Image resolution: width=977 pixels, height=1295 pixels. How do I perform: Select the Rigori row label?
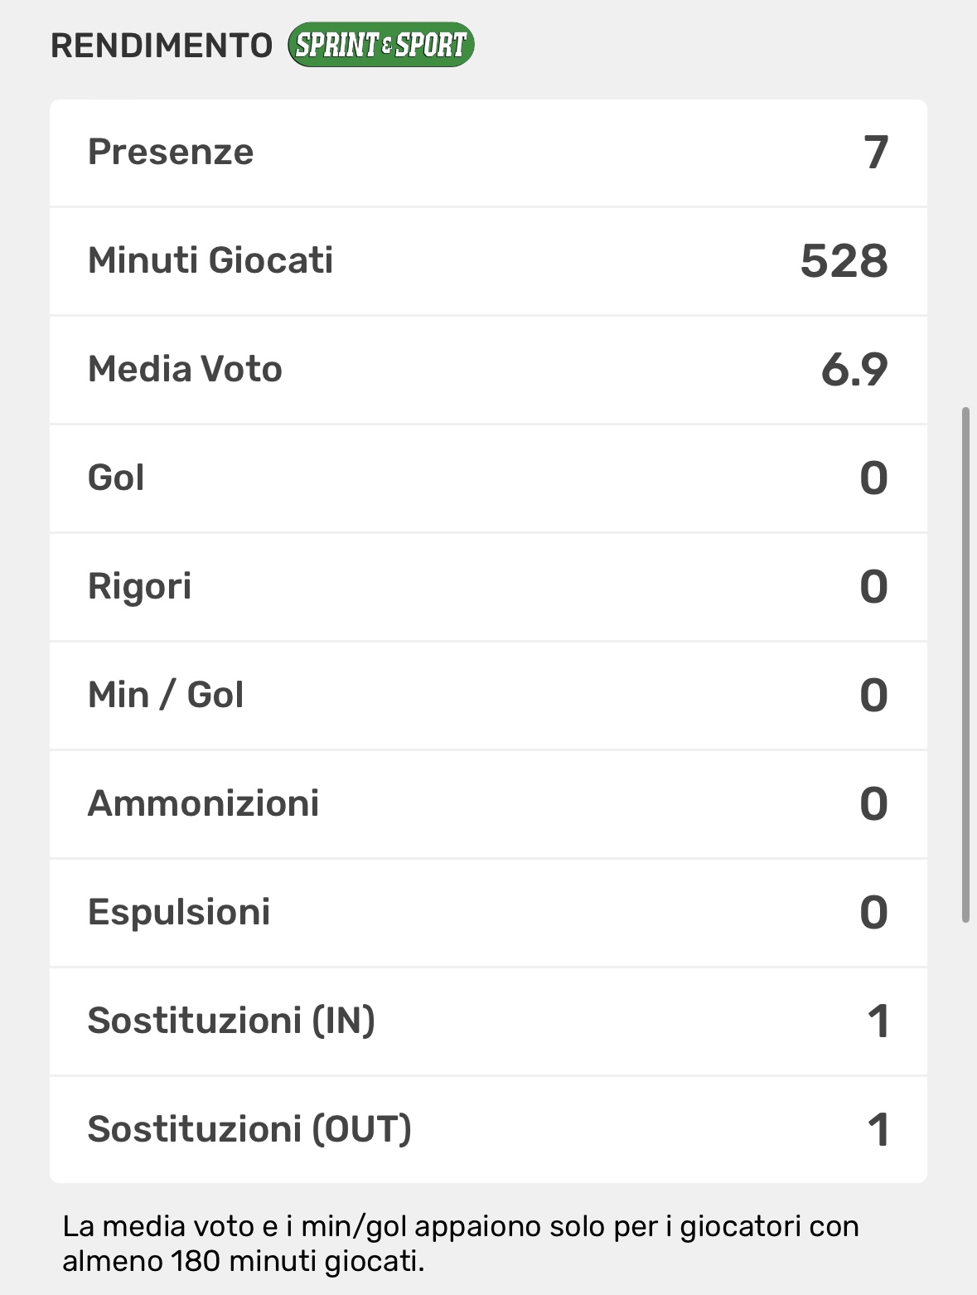click(x=139, y=586)
